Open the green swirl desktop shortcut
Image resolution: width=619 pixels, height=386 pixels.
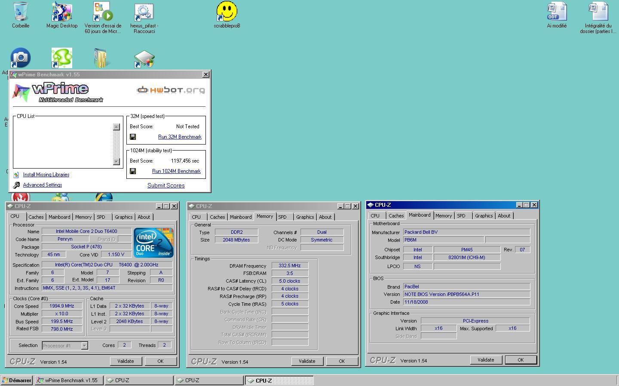coord(62,58)
